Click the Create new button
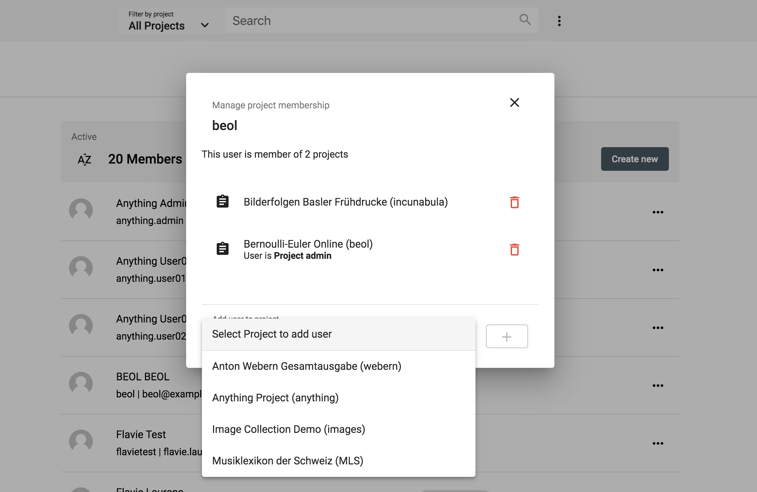 tap(635, 159)
